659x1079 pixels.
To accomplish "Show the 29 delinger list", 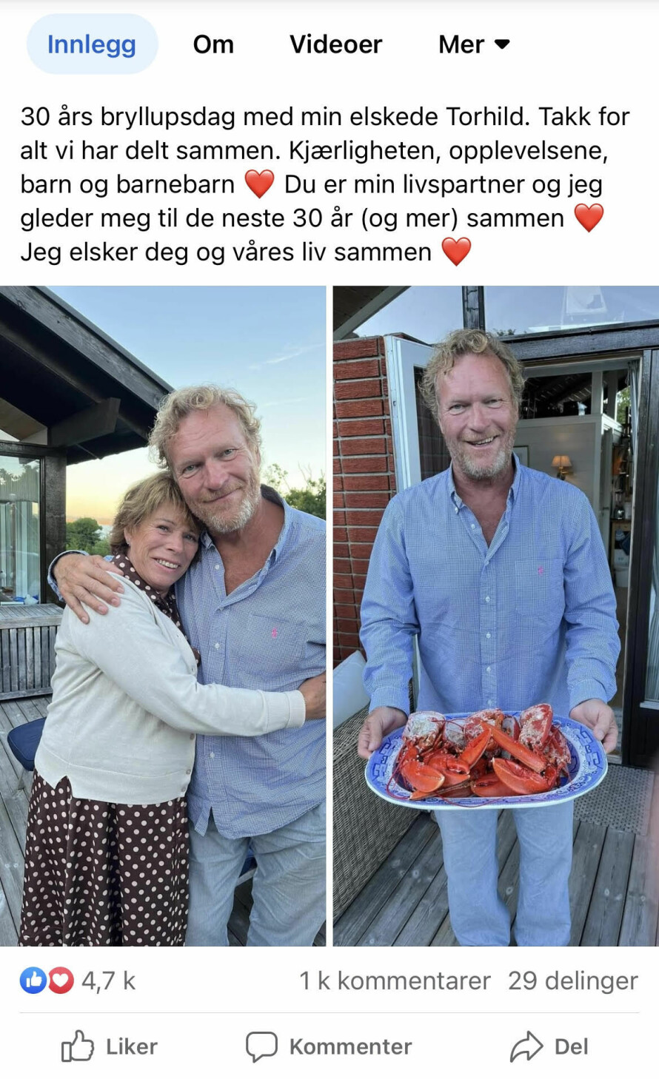I will tap(572, 981).
